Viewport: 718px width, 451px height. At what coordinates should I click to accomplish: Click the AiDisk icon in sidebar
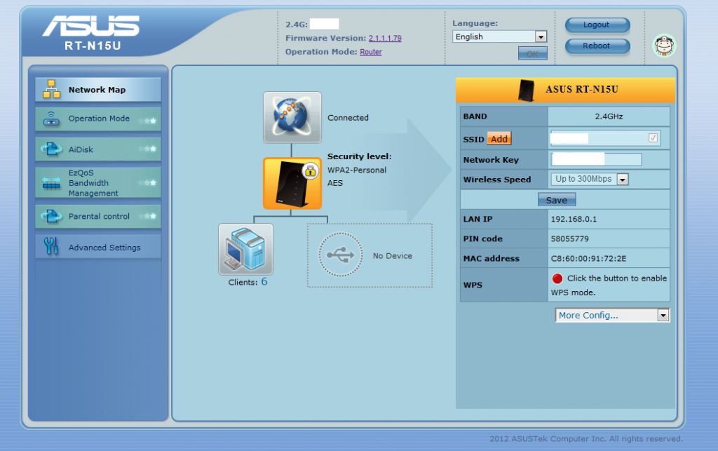click(x=52, y=149)
